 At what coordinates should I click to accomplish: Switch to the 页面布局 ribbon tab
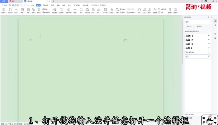point(45,5)
